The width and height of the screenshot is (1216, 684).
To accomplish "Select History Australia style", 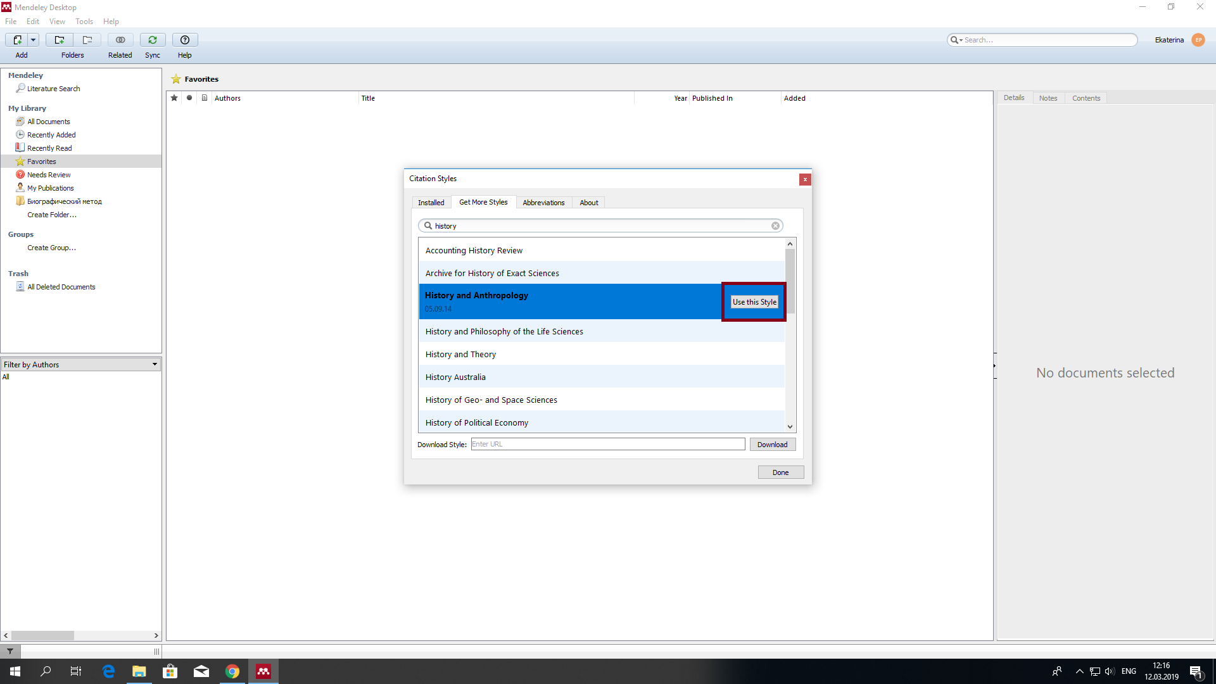I will [x=602, y=377].
